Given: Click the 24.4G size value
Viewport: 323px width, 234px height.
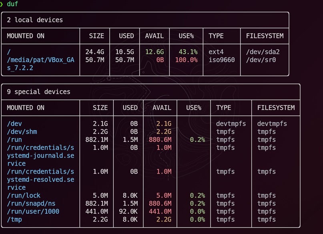Looking at the screenshot, I should [x=94, y=52].
